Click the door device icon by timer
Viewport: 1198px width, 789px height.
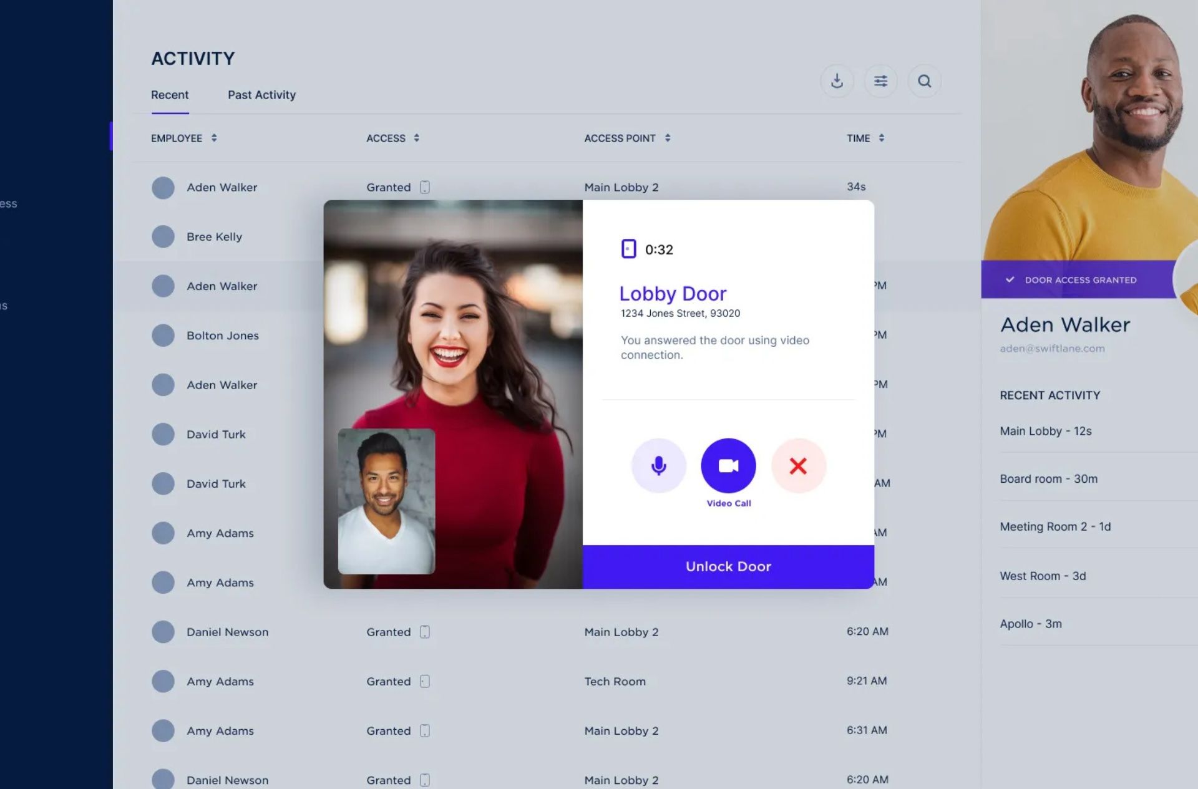[x=628, y=249]
